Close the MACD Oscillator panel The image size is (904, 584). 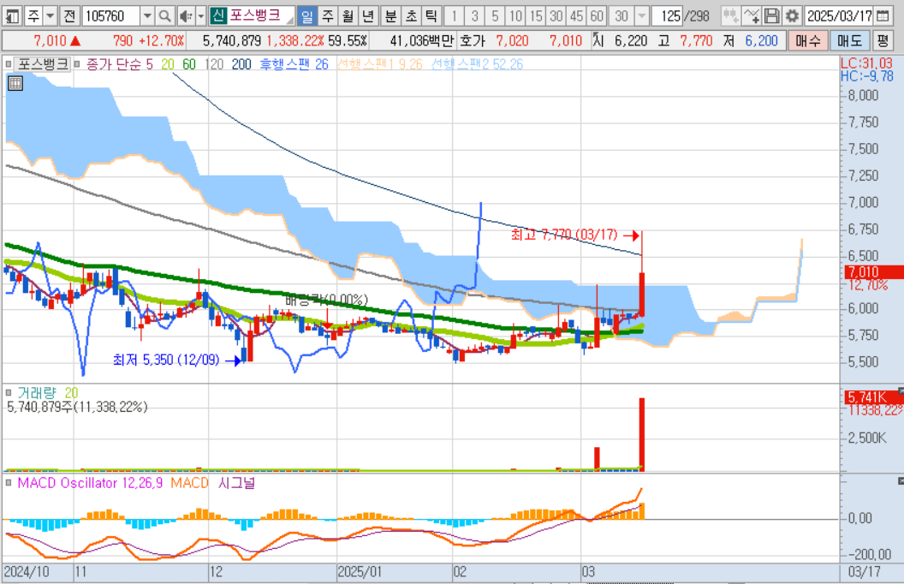click(901, 480)
